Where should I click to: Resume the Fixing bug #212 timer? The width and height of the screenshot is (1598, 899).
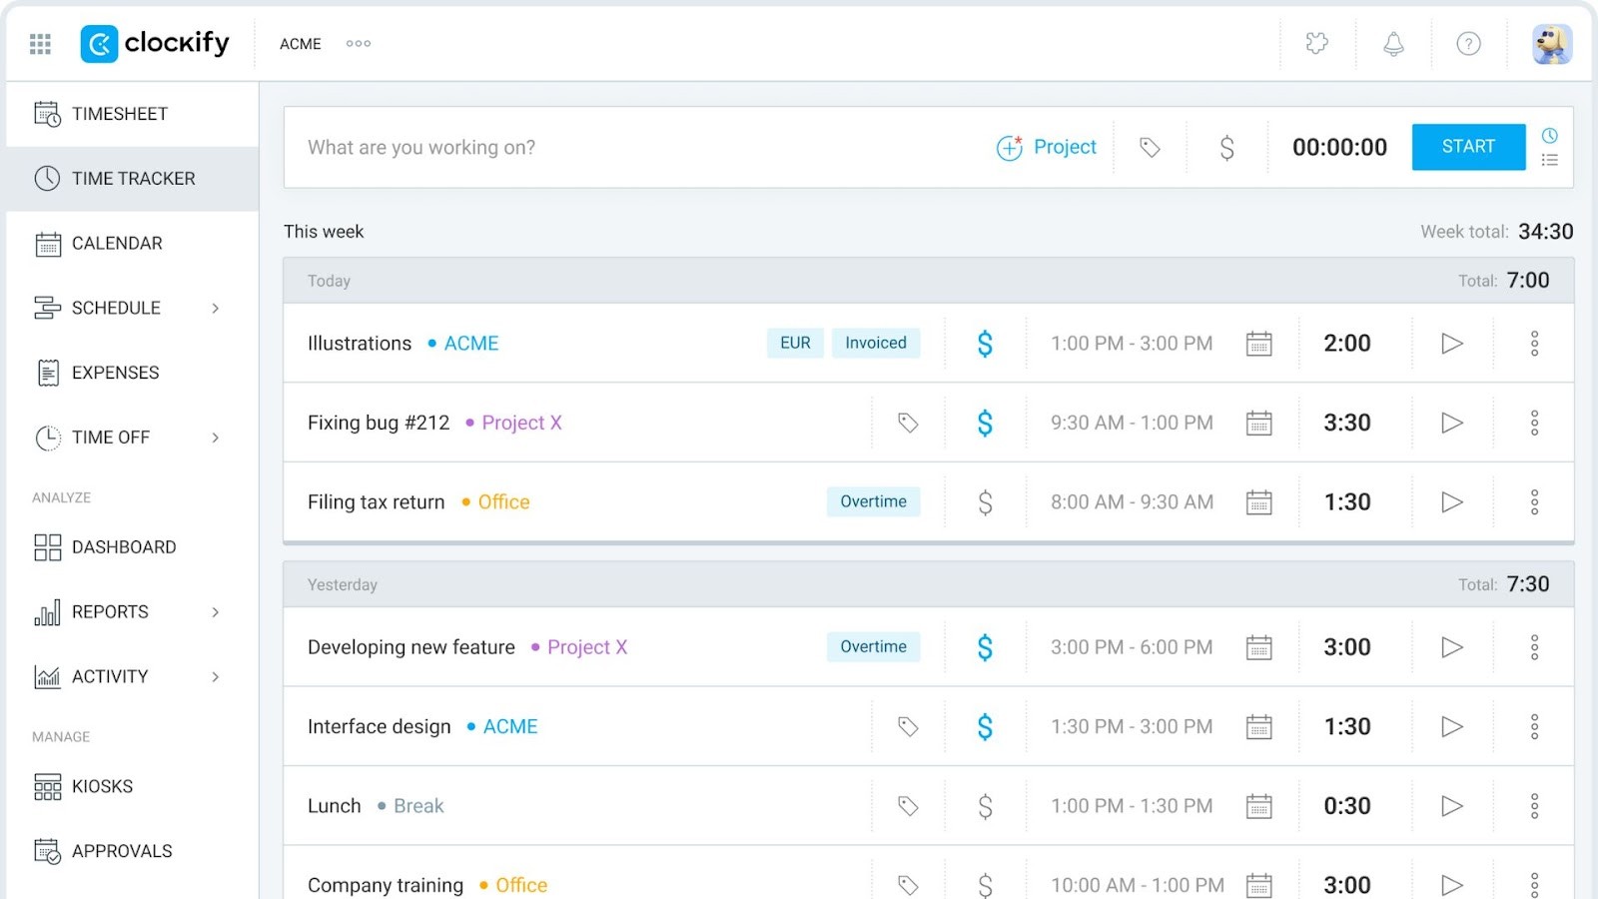[x=1450, y=423]
